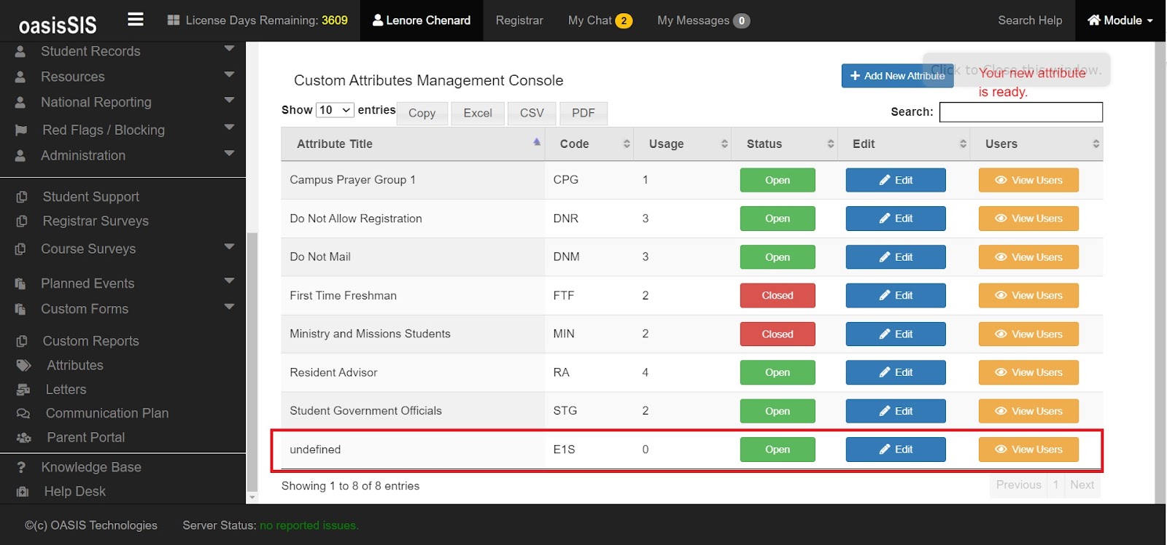Expand the Resources sidebar section
This screenshot has height=545, width=1167.
229,74
